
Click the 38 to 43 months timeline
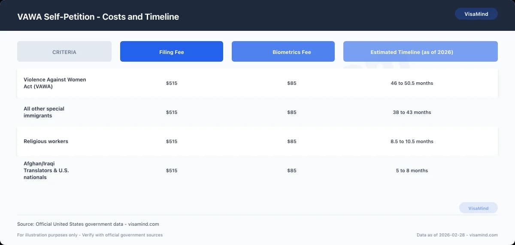point(412,112)
